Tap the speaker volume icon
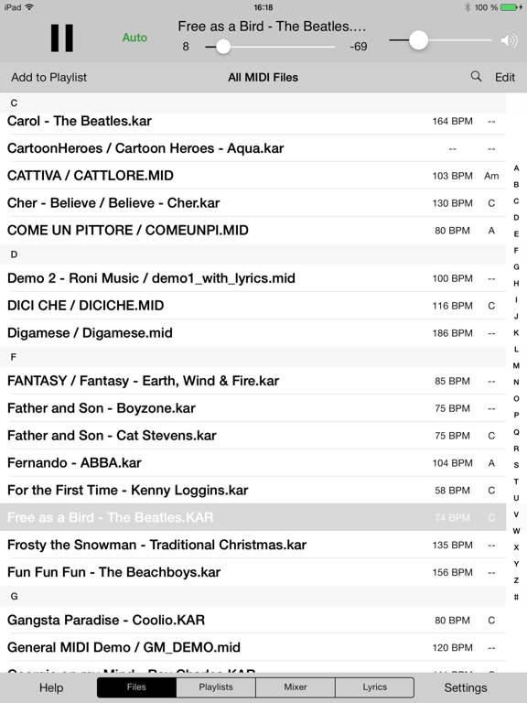The width and height of the screenshot is (527, 703). tap(509, 41)
